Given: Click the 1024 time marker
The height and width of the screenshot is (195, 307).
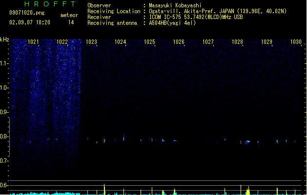Looking at the screenshot, I should pos(120,42).
